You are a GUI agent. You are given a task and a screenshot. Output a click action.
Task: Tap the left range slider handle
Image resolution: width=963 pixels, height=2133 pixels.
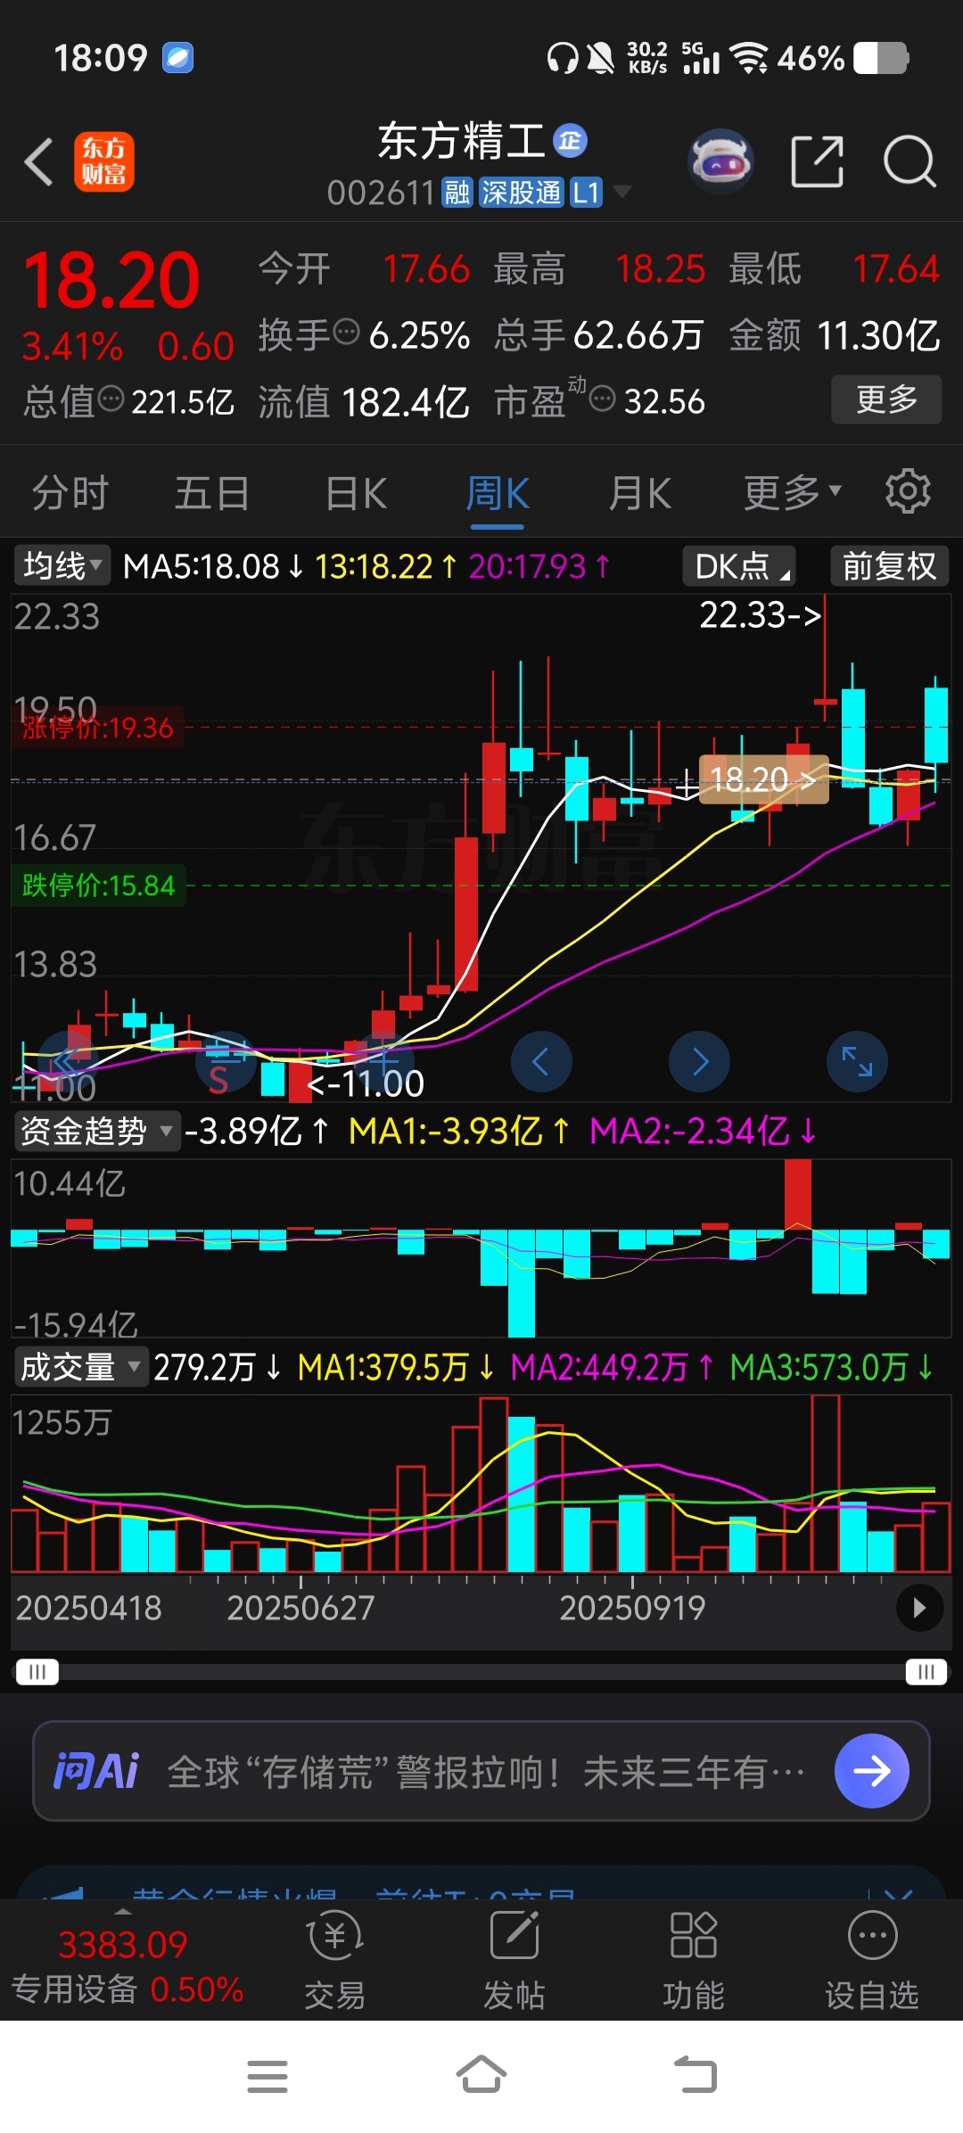pos(37,1671)
